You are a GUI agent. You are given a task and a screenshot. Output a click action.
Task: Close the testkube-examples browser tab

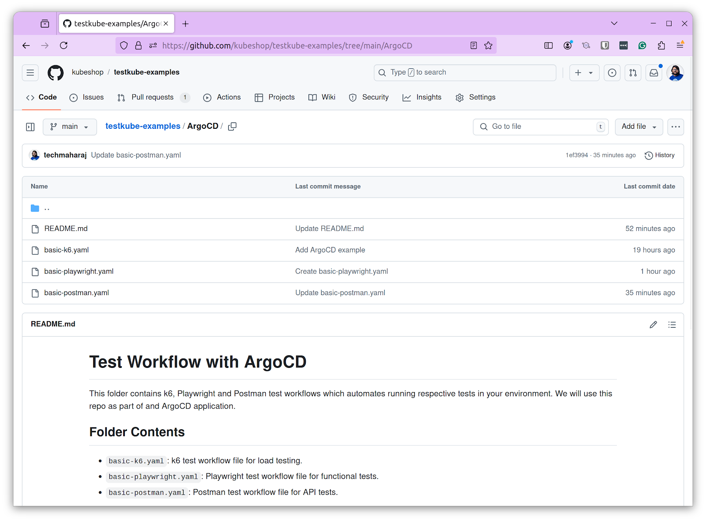pyautogui.click(x=166, y=23)
